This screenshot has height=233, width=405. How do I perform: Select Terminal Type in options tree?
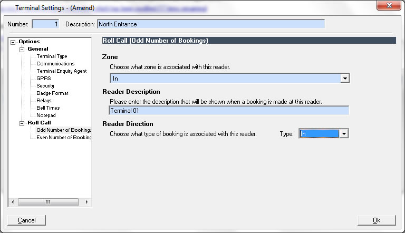tap(52, 56)
